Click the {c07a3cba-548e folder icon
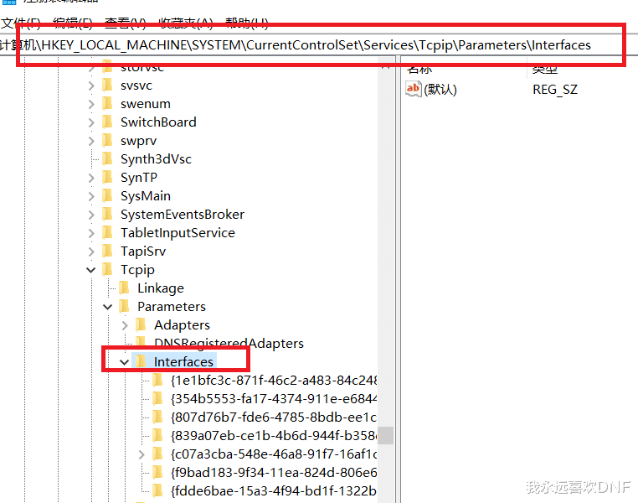Viewport: 638px width, 503px height. pos(158,454)
